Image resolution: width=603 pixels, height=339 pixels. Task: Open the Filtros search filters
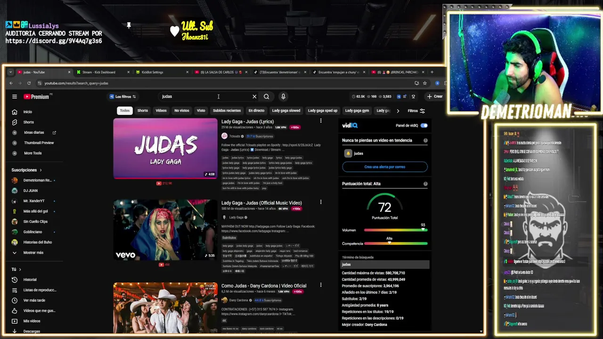(416, 111)
